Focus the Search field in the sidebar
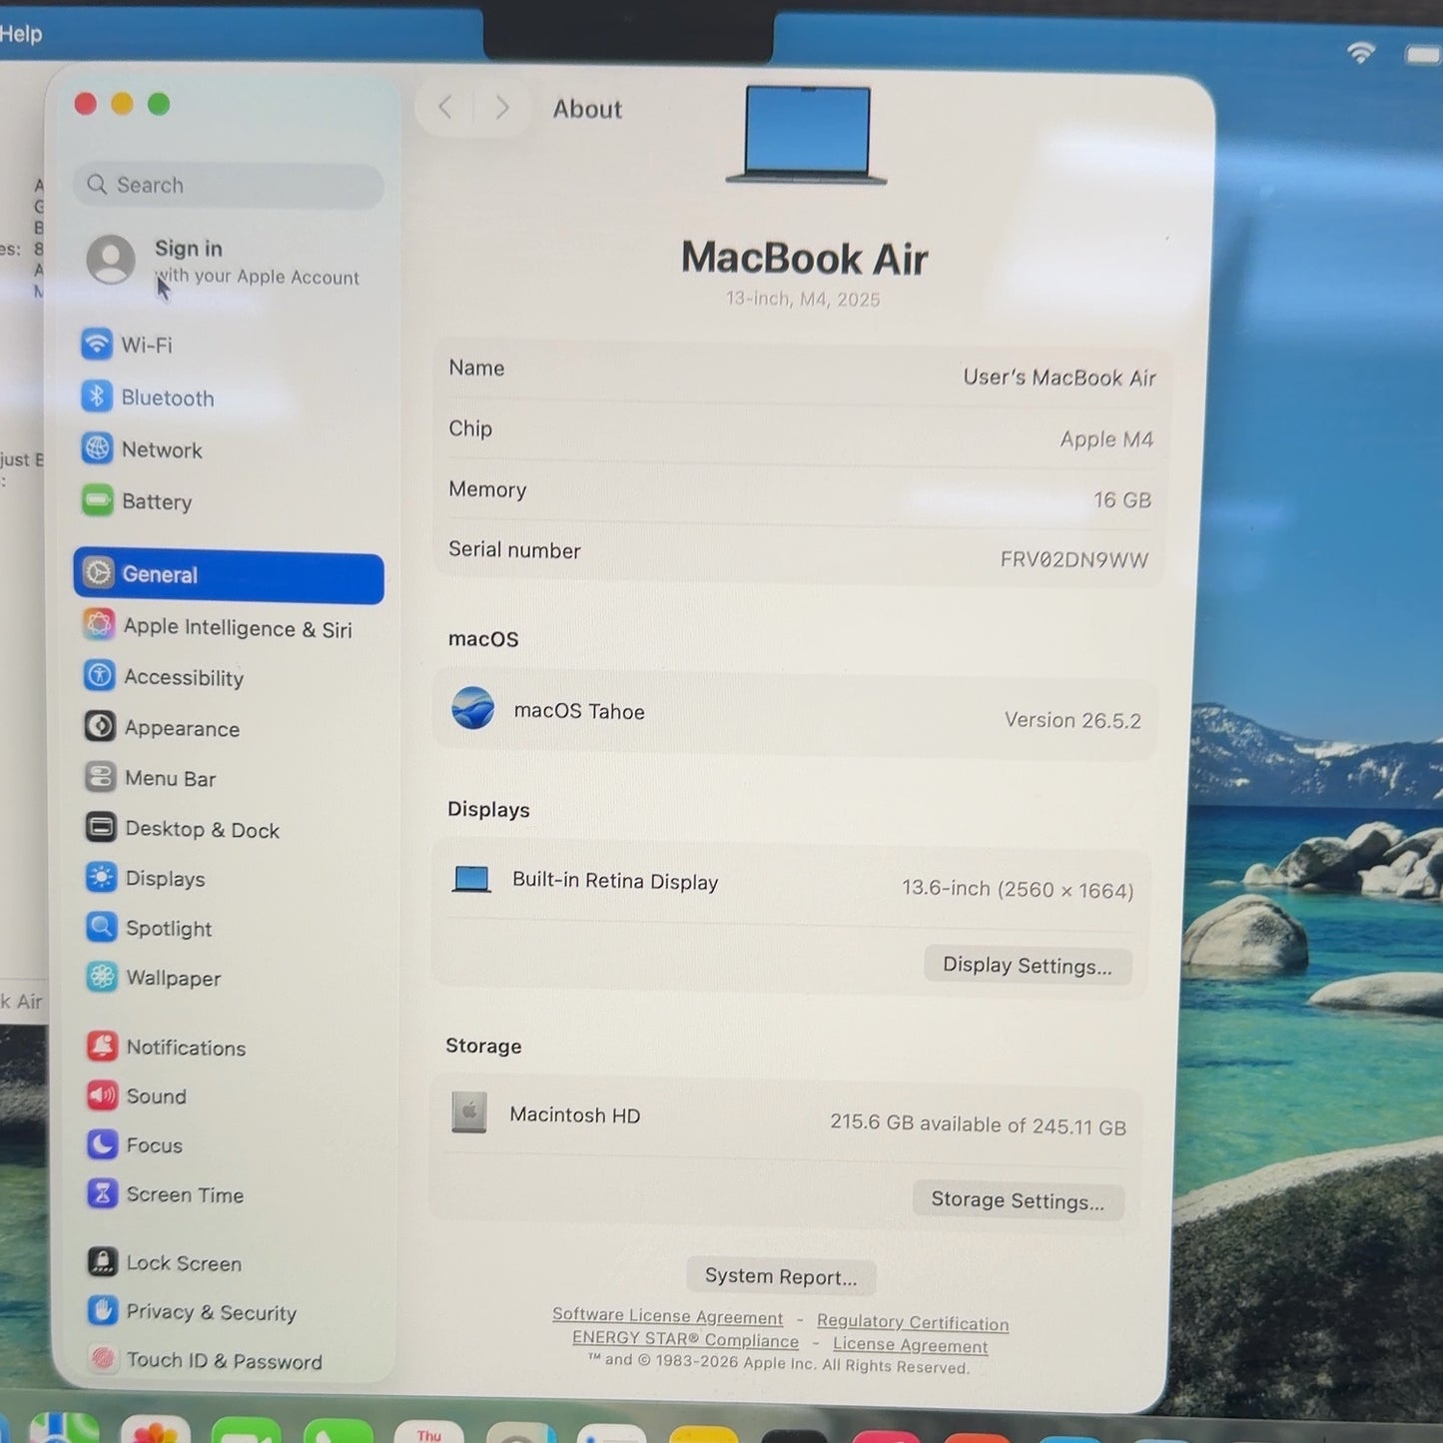This screenshot has height=1443, width=1443. (x=229, y=185)
